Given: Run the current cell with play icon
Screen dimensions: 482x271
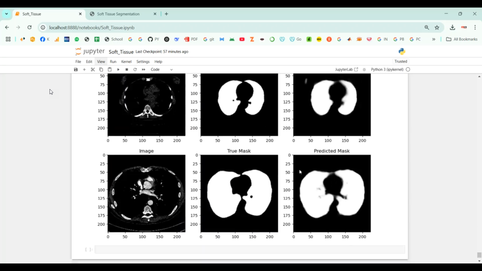Looking at the screenshot, I should 118,69.
